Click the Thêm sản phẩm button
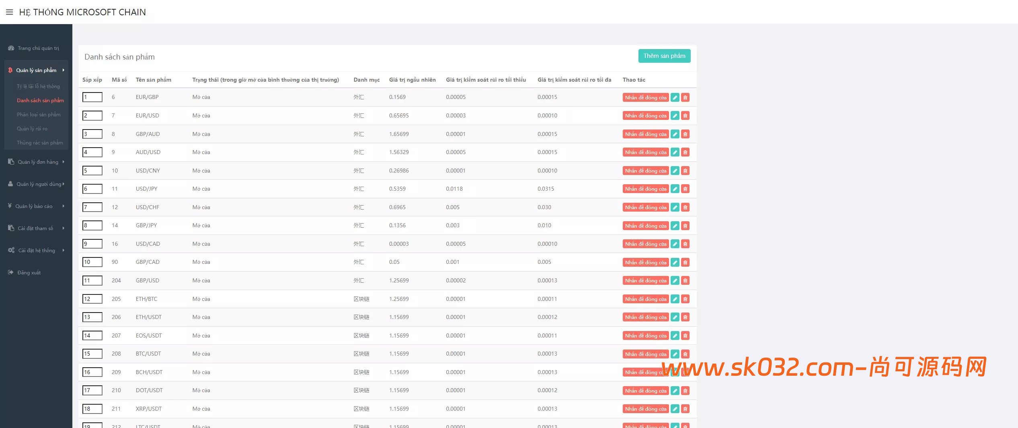1018x428 pixels. (664, 56)
